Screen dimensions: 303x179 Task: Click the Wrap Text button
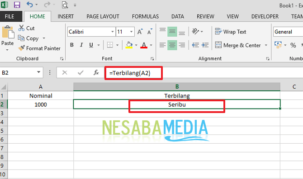pyautogui.click(x=230, y=32)
